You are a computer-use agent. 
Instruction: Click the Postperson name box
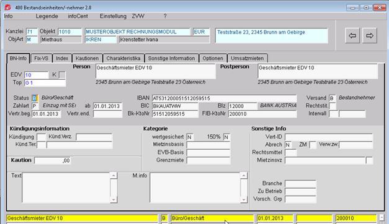318,71
